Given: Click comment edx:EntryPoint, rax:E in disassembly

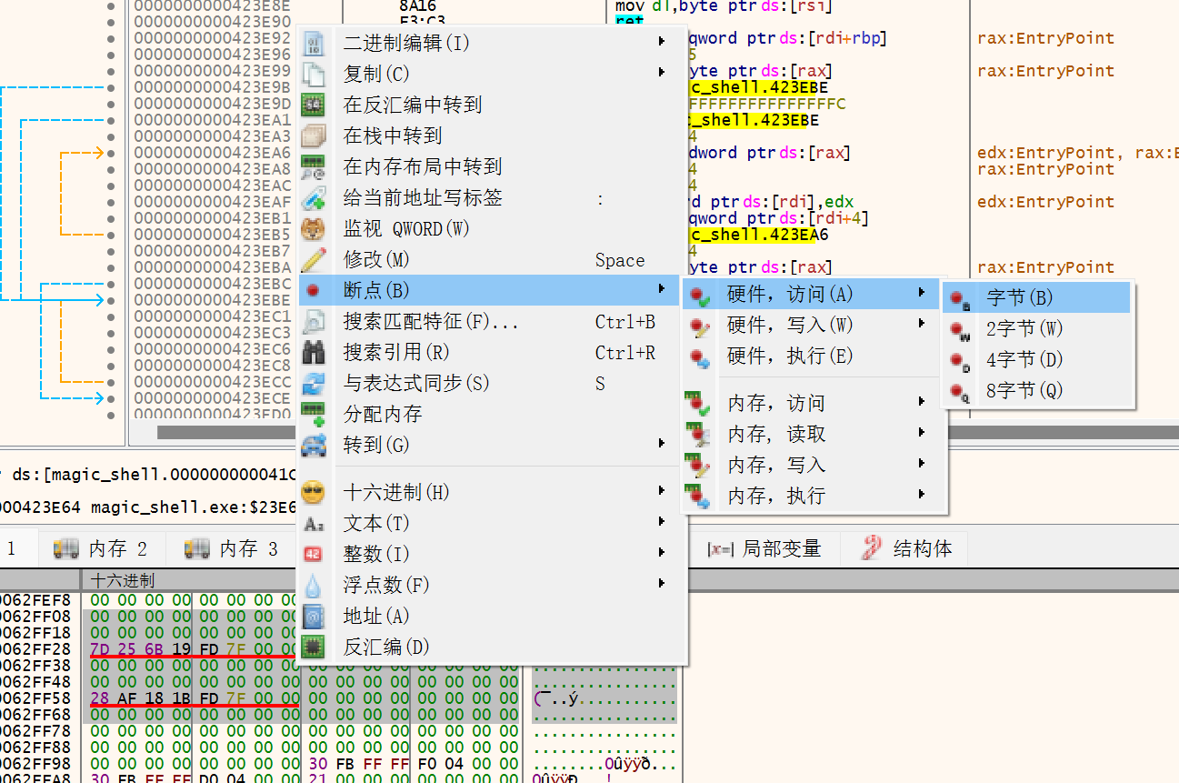Looking at the screenshot, I should pyautogui.click(x=1078, y=153).
